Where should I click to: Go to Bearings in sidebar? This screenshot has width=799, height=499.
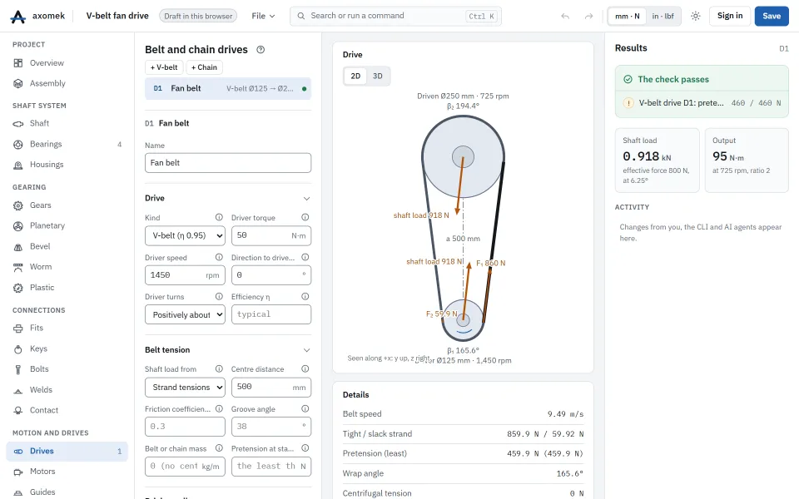pyautogui.click(x=67, y=144)
